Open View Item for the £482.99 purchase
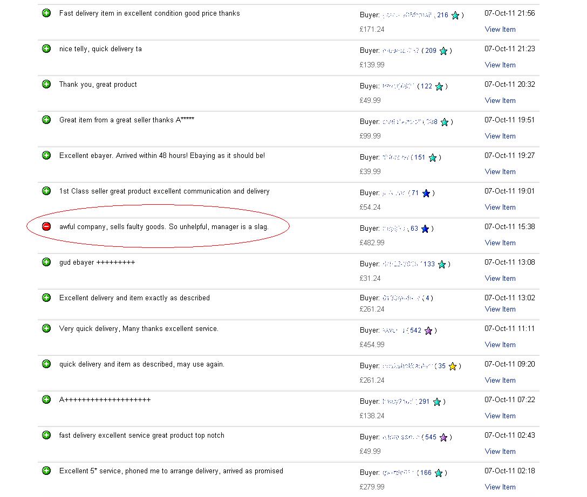The width and height of the screenshot is (587, 497). (500, 243)
